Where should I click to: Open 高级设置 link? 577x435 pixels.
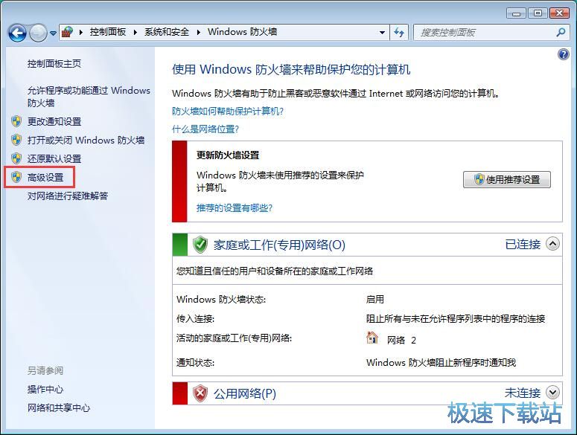tap(45, 178)
